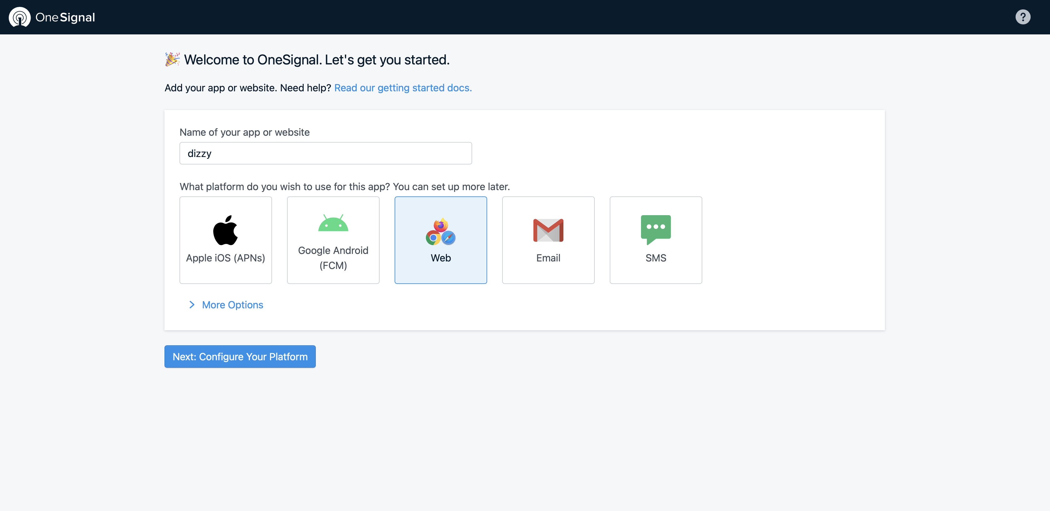Pick the SMS platform label
The image size is (1050, 511).
coord(655,258)
